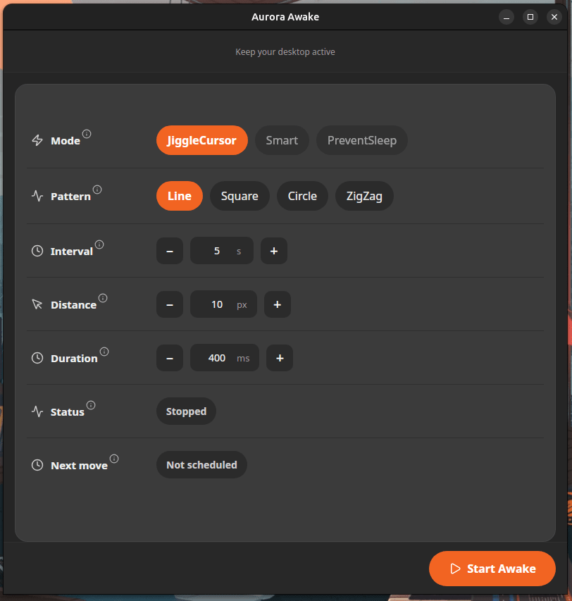This screenshot has width=572, height=601.
Task: Click the info icon next to Pattern
Action: [x=97, y=190]
